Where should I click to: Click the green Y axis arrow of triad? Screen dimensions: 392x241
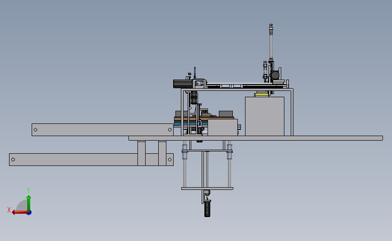coord(29,203)
